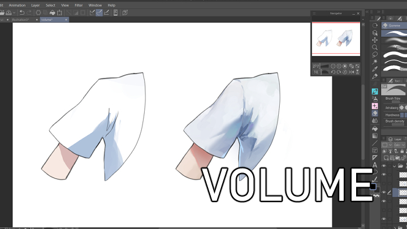The height and width of the screenshot is (229, 407).
Task: Click the palette dock right double arrows
Action: 378,12
